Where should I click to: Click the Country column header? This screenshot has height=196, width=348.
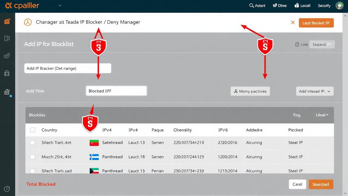[x=49, y=130]
